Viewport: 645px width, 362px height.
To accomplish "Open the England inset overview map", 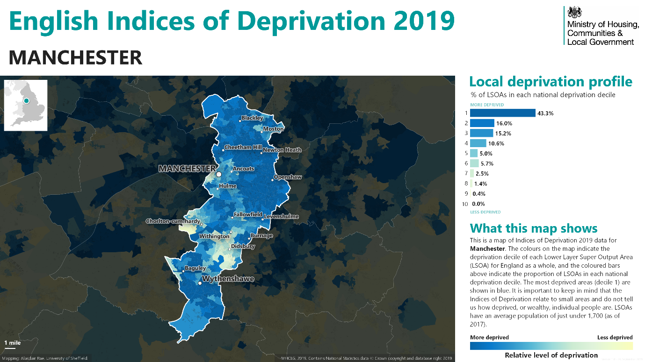I will coord(26,105).
